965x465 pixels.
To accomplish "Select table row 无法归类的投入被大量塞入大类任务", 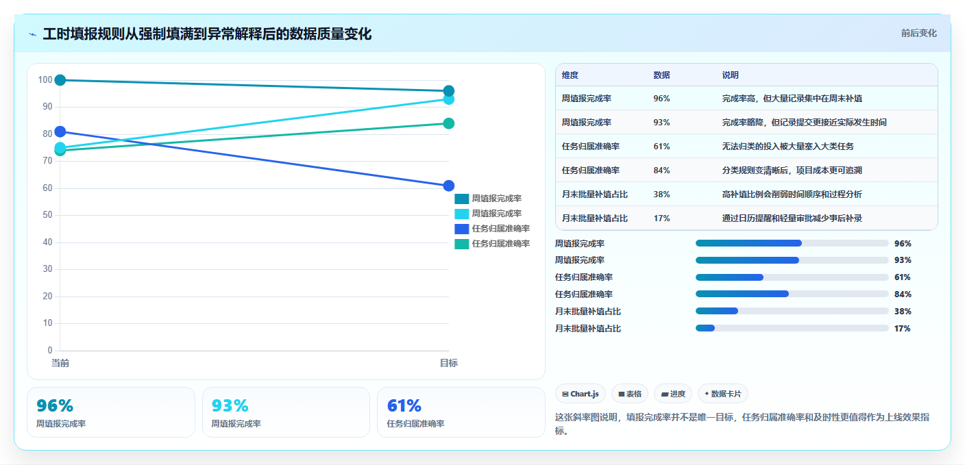I will click(x=746, y=147).
